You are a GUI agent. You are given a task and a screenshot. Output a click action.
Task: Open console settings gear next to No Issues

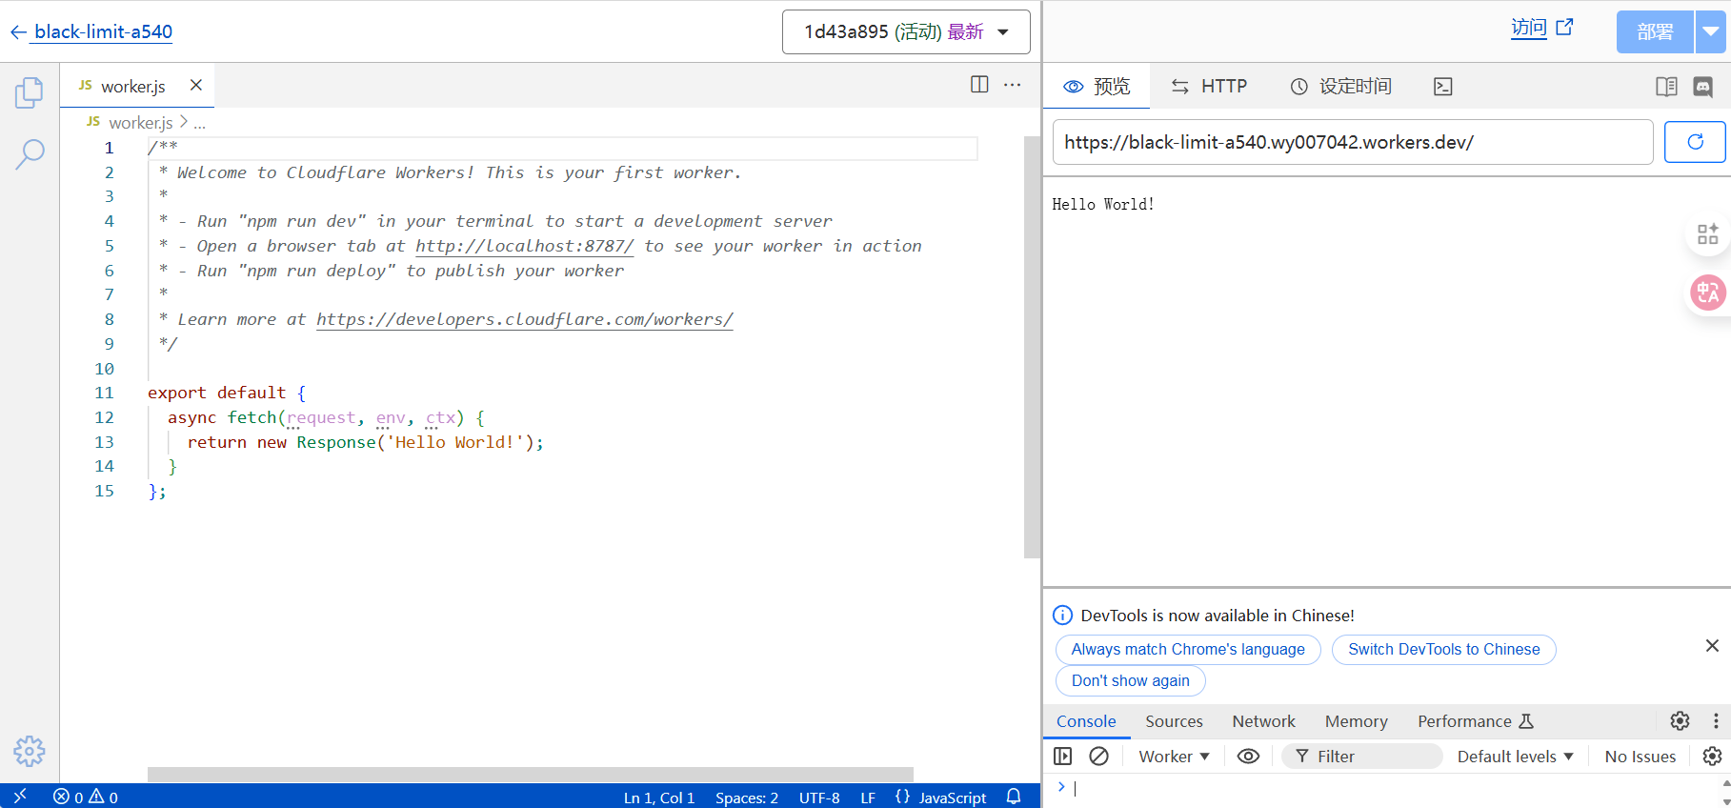point(1712,757)
